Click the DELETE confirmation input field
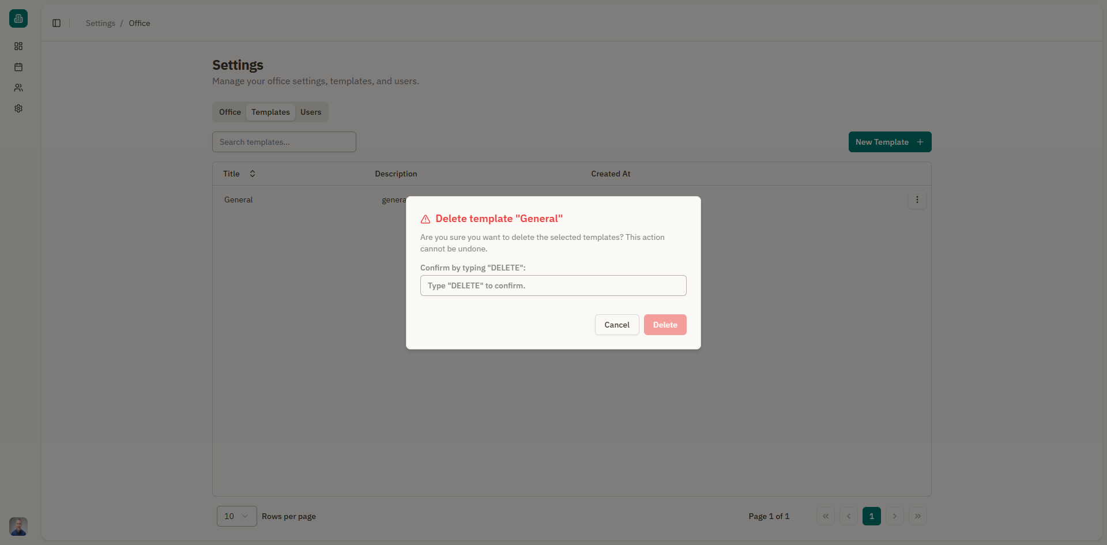Viewport: 1107px width, 545px height. click(553, 285)
